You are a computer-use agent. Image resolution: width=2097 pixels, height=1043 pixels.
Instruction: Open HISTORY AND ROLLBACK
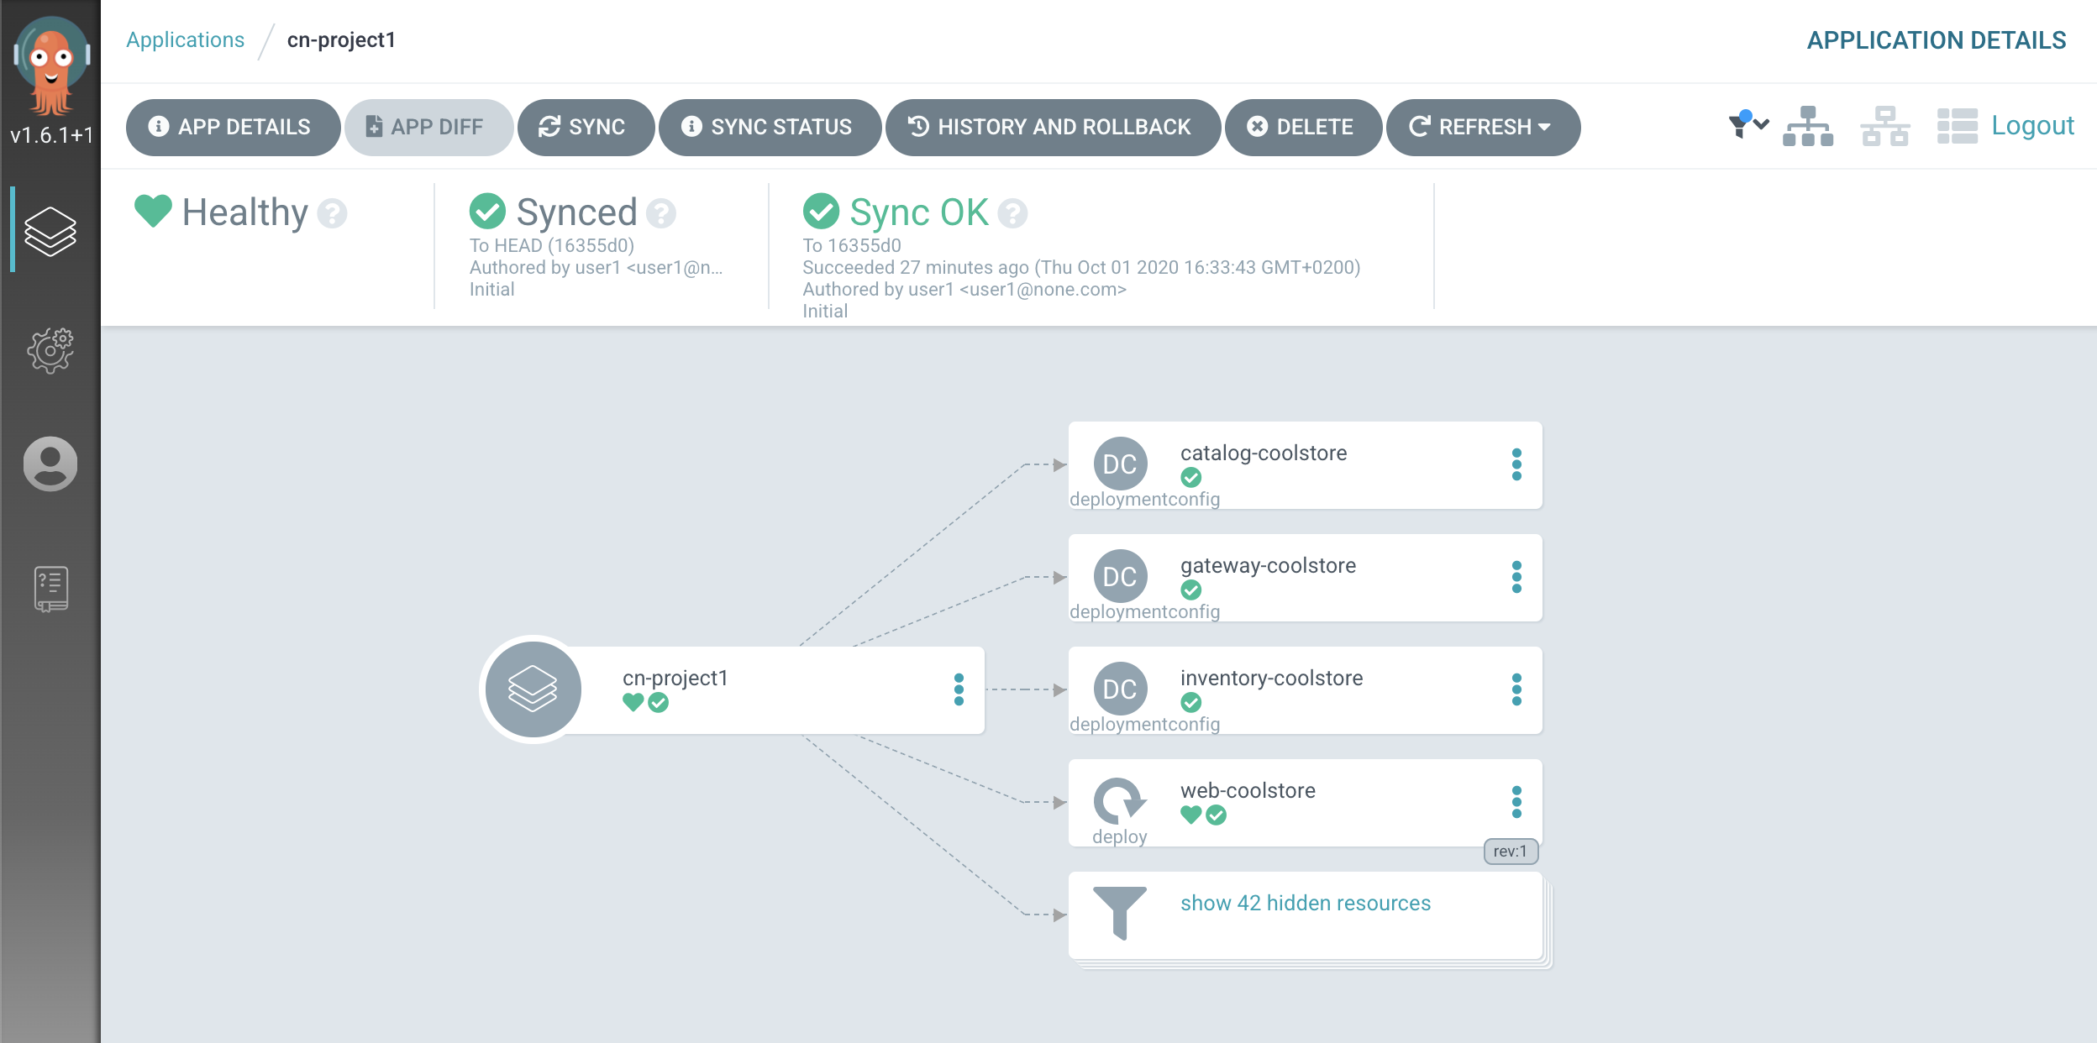1053,127
